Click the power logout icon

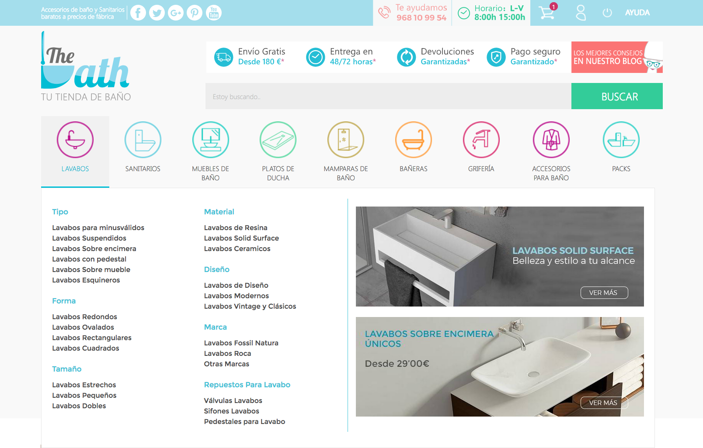click(x=607, y=13)
